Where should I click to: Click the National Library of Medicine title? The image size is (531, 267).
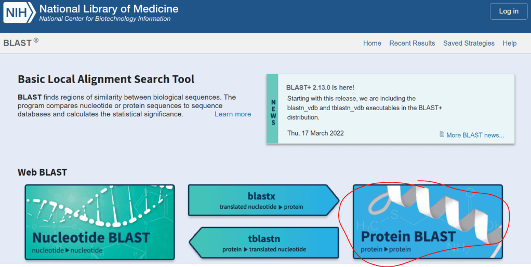[x=109, y=9]
